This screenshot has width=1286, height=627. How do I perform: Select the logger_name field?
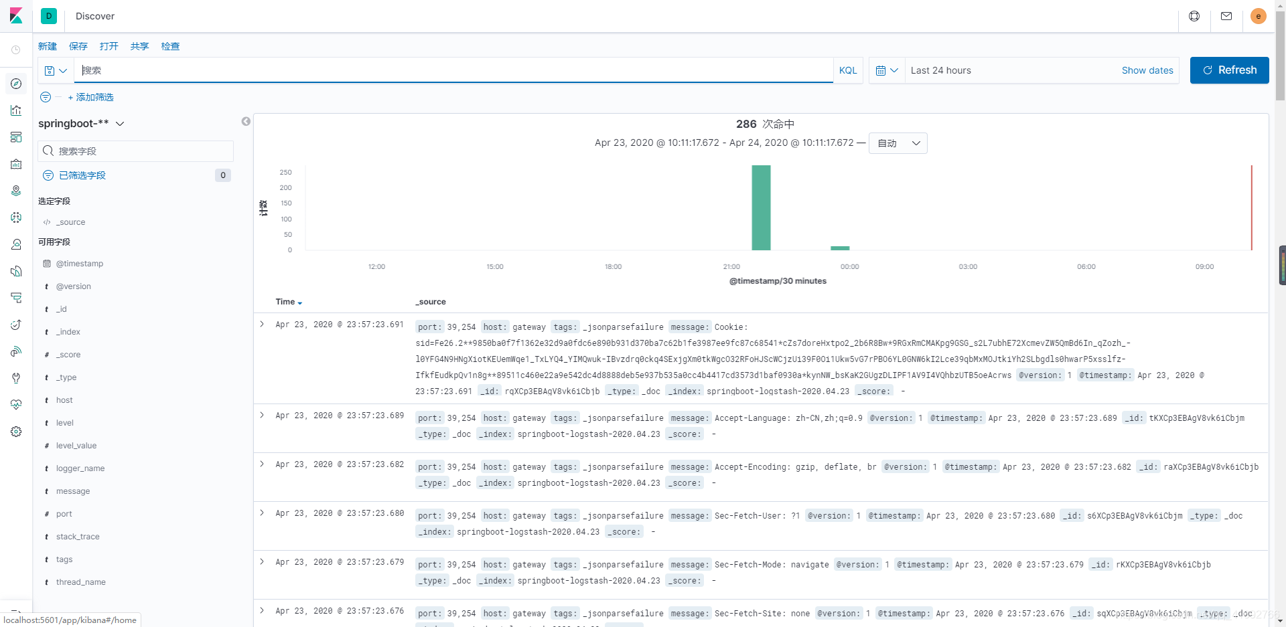80,468
